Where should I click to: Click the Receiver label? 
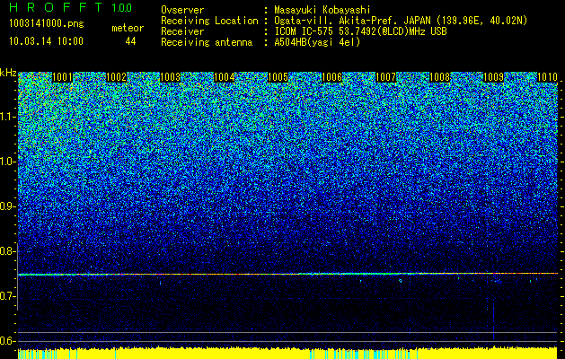[x=182, y=31]
